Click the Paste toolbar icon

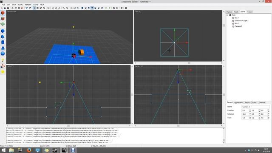19,8
